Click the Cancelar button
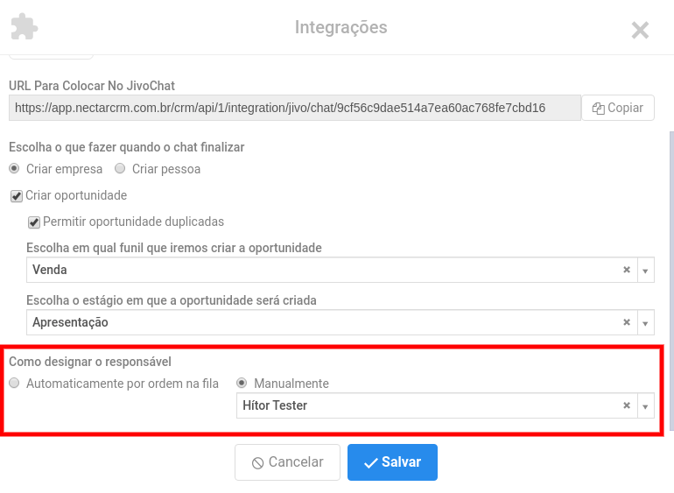 [288, 462]
